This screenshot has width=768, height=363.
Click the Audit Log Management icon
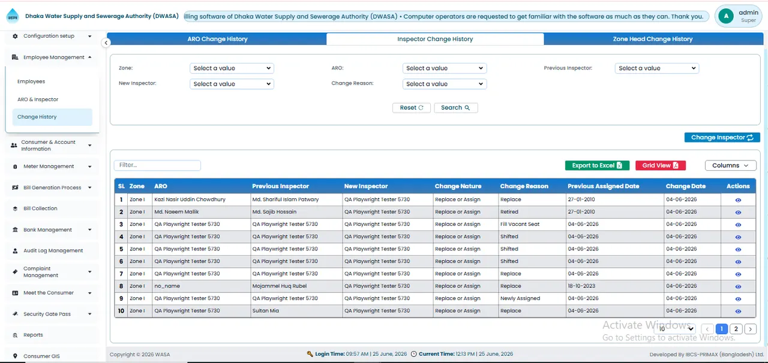tap(15, 251)
